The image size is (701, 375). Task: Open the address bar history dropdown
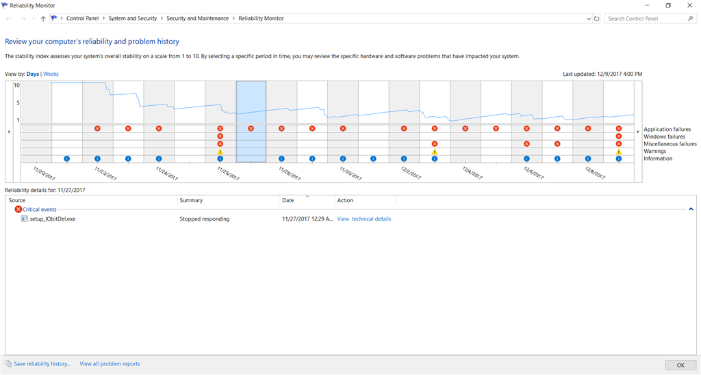(x=589, y=18)
